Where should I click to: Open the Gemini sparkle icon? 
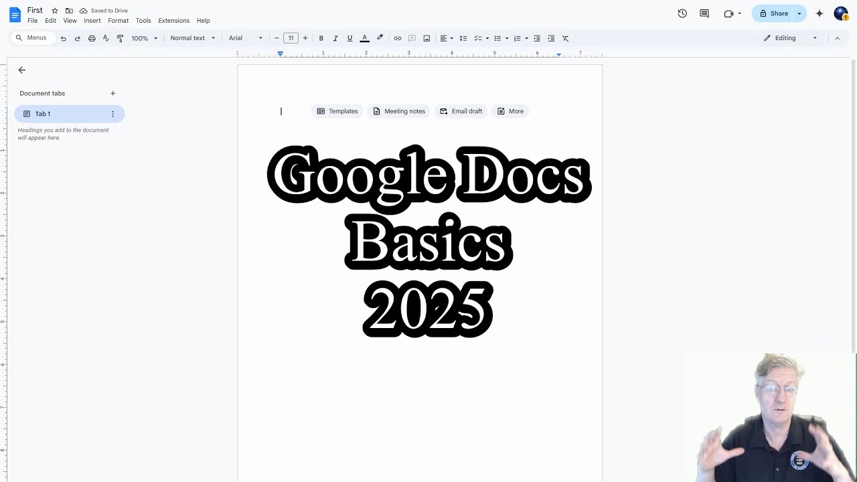click(820, 13)
